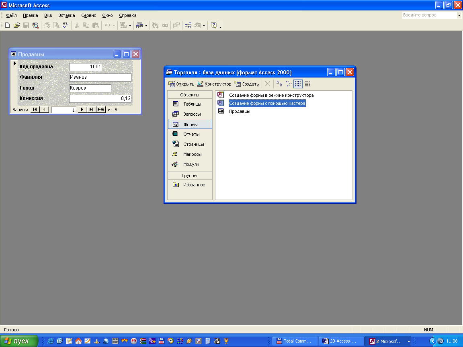Click the Город field containing Ковров

90,88
